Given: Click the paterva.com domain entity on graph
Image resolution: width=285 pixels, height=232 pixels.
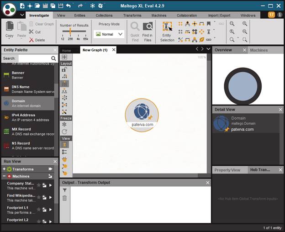Looking at the screenshot, I should tap(142, 115).
